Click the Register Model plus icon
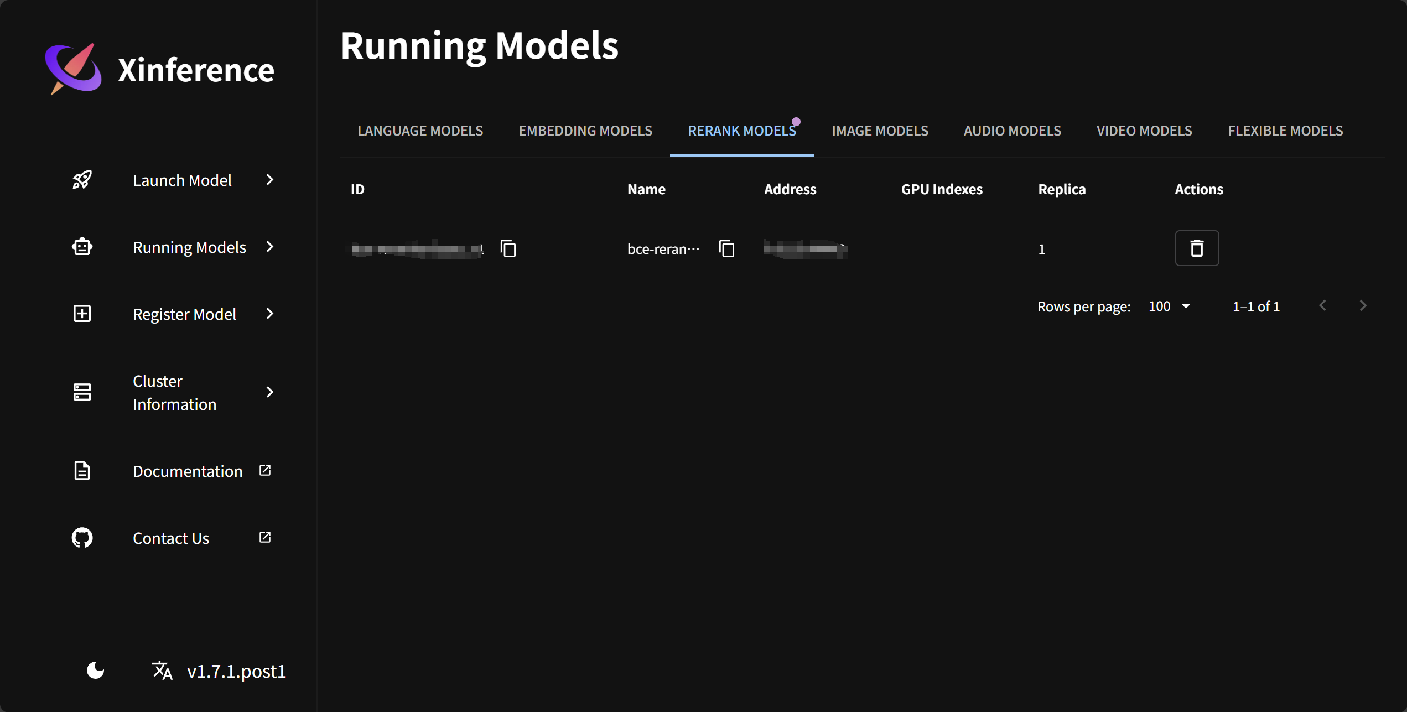The image size is (1407, 712). (x=82, y=314)
